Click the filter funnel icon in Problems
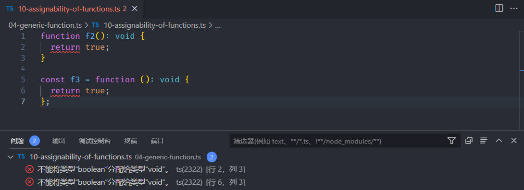 [451, 141]
